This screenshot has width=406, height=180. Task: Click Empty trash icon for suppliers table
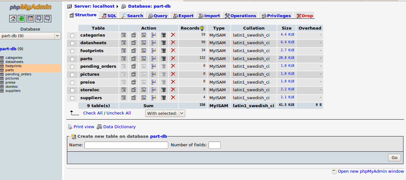pos(163,98)
